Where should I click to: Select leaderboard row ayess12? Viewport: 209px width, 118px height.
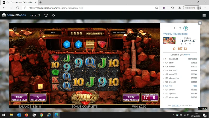click(180, 94)
